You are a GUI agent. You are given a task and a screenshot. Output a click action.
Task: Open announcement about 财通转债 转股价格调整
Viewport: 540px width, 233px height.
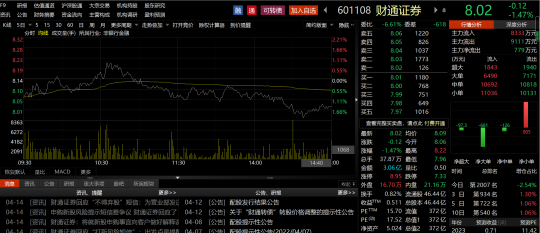tap(291, 212)
